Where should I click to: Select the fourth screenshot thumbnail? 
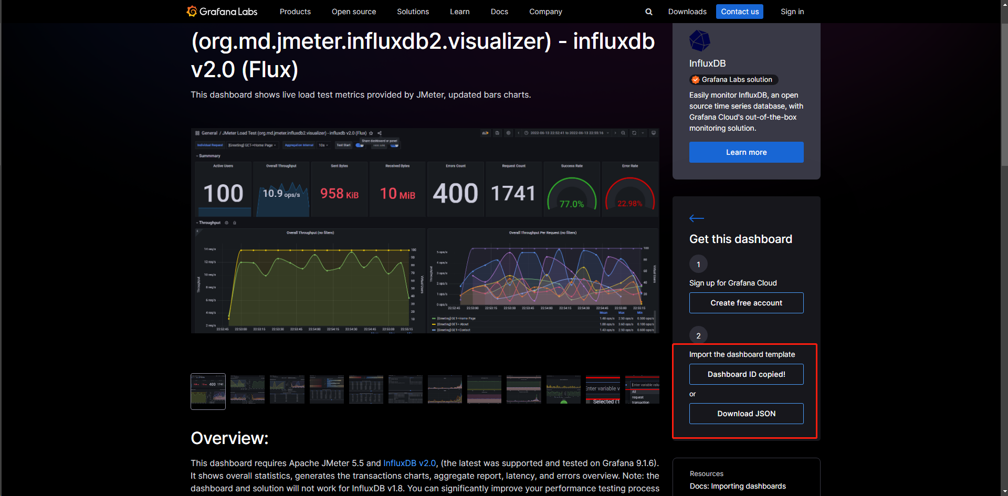coord(327,389)
